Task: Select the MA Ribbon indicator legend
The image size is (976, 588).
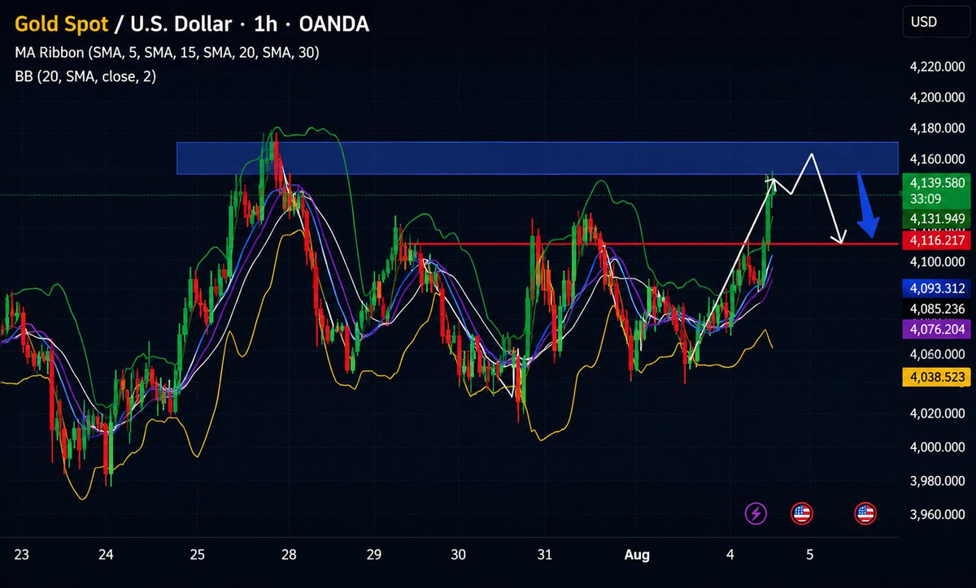Action: (167, 53)
